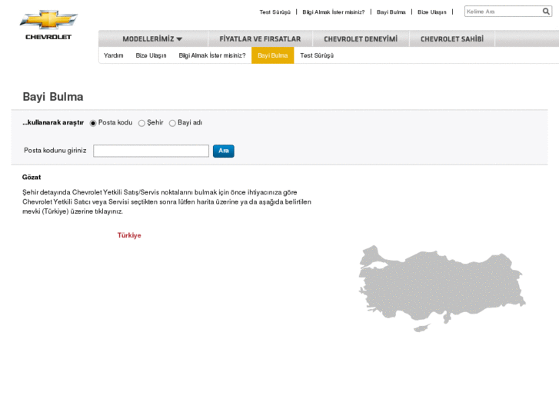Image resolution: width=559 pixels, height=419 pixels.
Task: Click Bayi Bulma link in top bar
Action: (x=391, y=12)
